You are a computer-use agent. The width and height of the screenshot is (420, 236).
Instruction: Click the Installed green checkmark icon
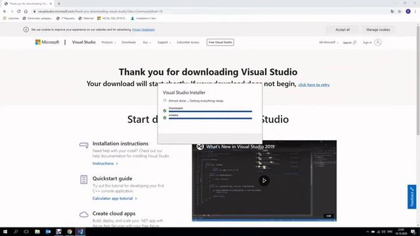coord(165,118)
